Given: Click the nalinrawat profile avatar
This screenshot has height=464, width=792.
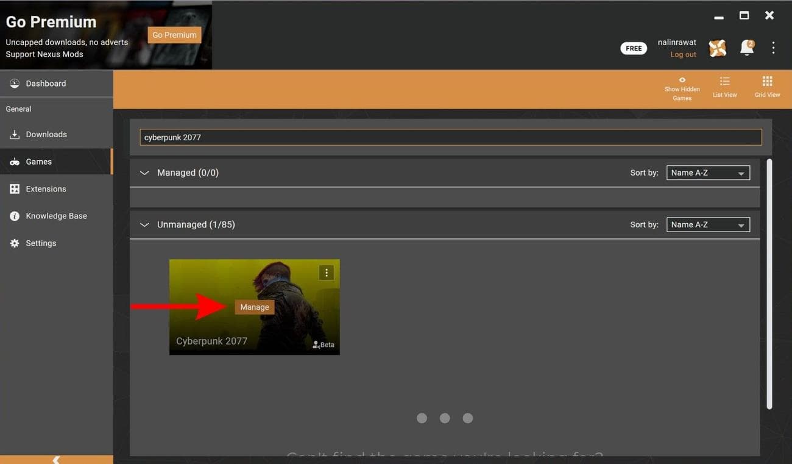Looking at the screenshot, I should click(x=717, y=47).
